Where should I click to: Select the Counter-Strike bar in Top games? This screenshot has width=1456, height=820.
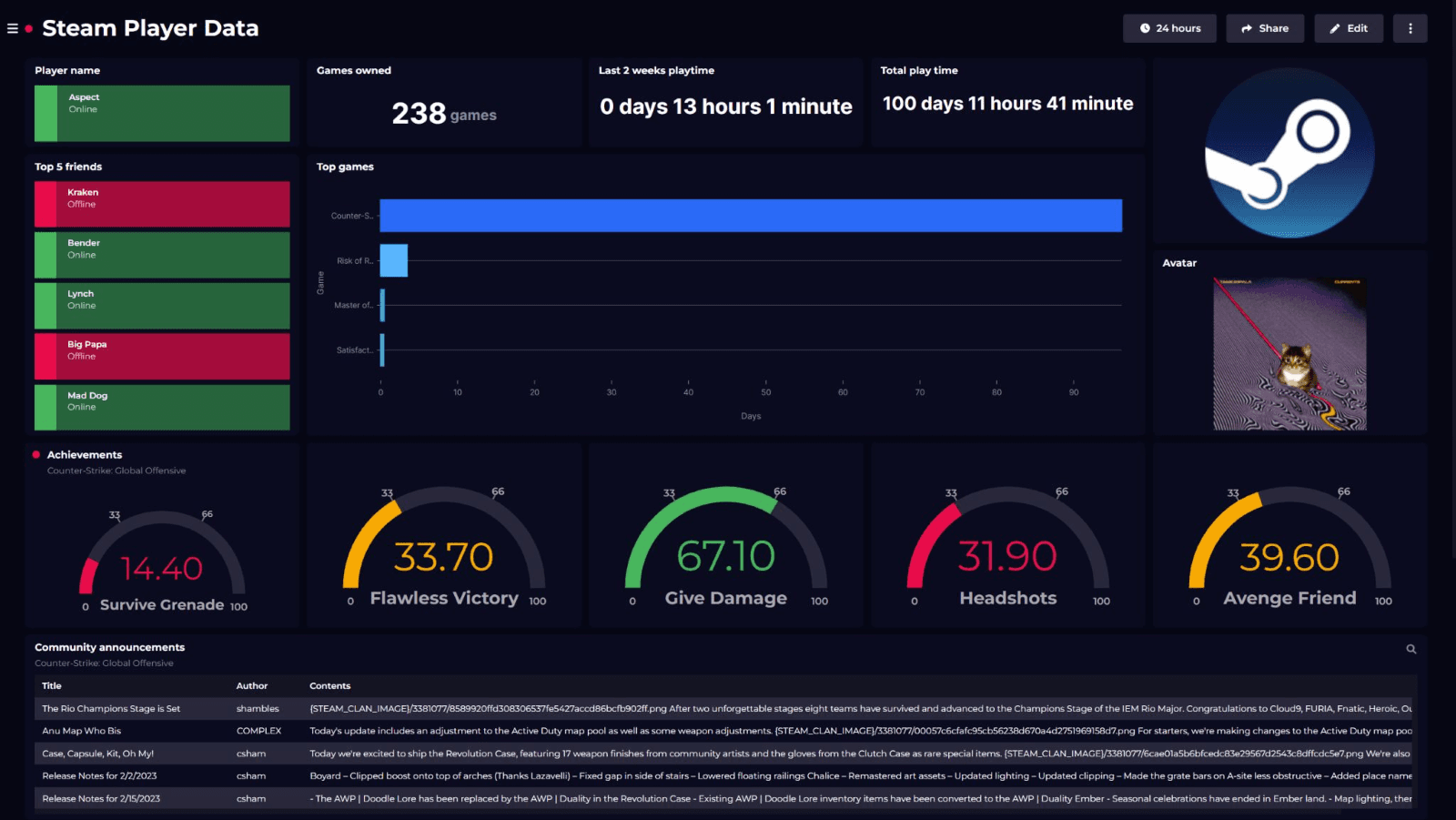pos(750,216)
